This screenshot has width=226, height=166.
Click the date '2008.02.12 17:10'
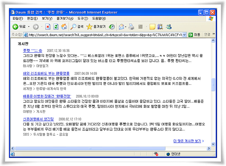pos(70,119)
